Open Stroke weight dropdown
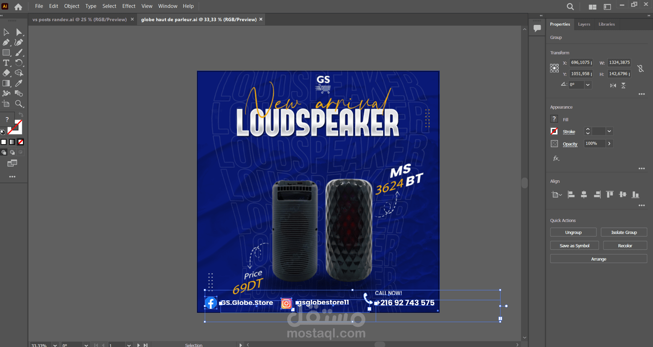Viewport: 653px width, 347px height. (x=609, y=131)
